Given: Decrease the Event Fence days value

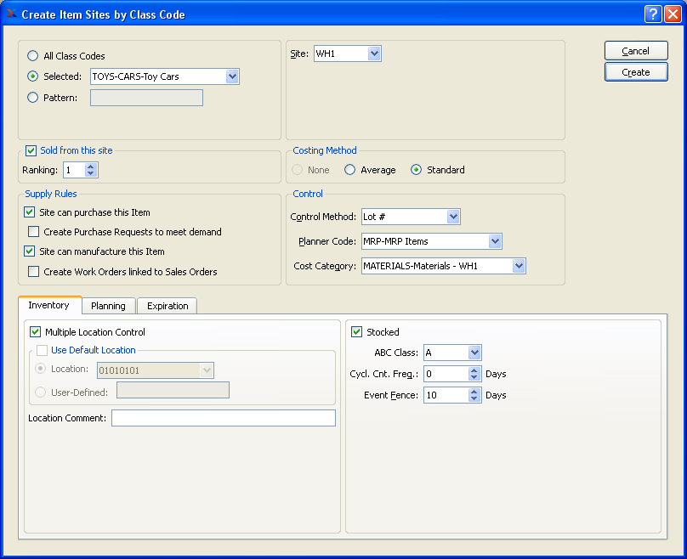Looking at the screenshot, I should 474,399.
